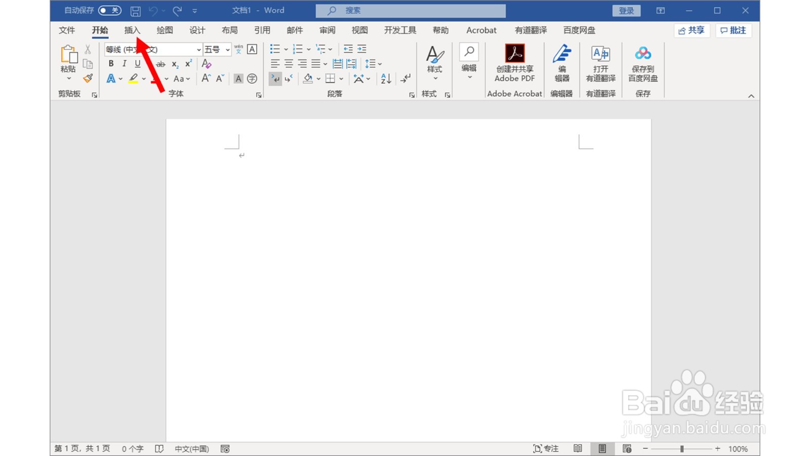
Task: Toggle Italic formatting
Action: tap(124, 64)
